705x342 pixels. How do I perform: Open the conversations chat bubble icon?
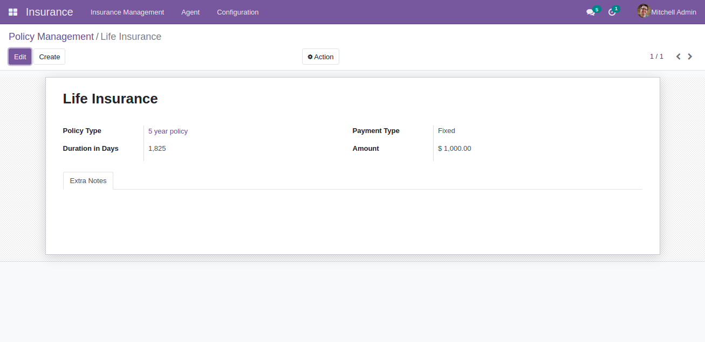[x=591, y=12]
